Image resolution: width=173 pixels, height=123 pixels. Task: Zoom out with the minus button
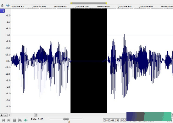[6, 115]
